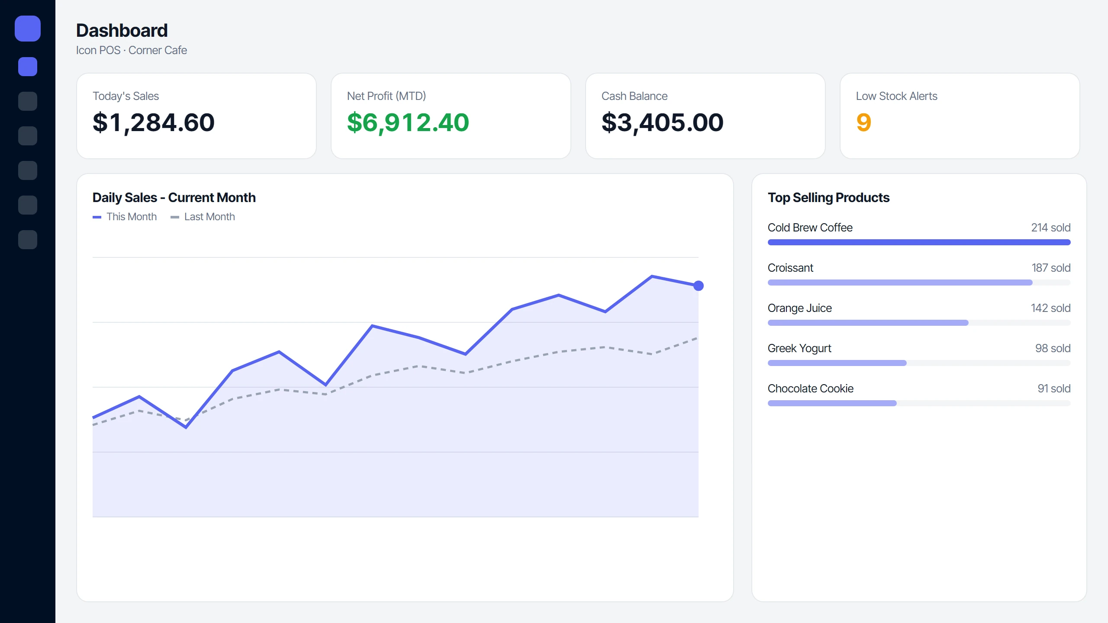Click the Cold Brew Coffee progress bar
The image size is (1108, 623).
click(x=919, y=242)
